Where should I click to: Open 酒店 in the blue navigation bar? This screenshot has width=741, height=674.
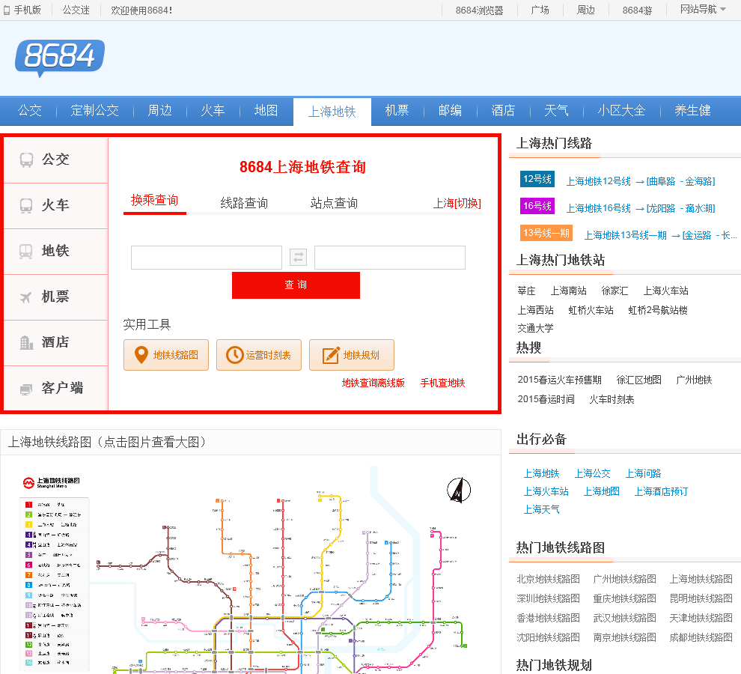503,111
